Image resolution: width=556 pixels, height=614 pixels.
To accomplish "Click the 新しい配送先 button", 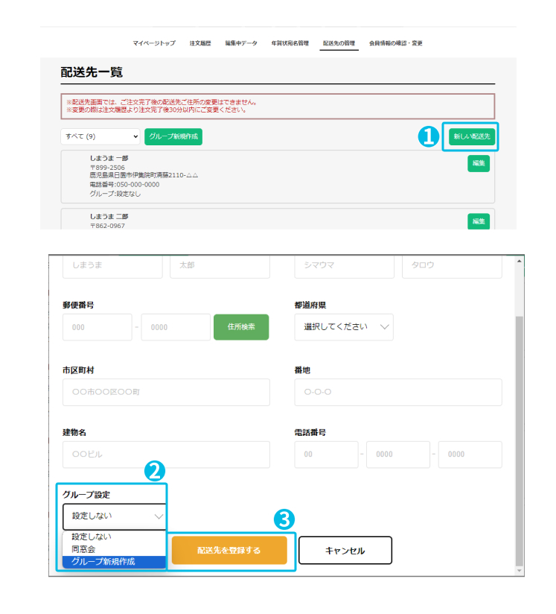I will tap(471, 136).
